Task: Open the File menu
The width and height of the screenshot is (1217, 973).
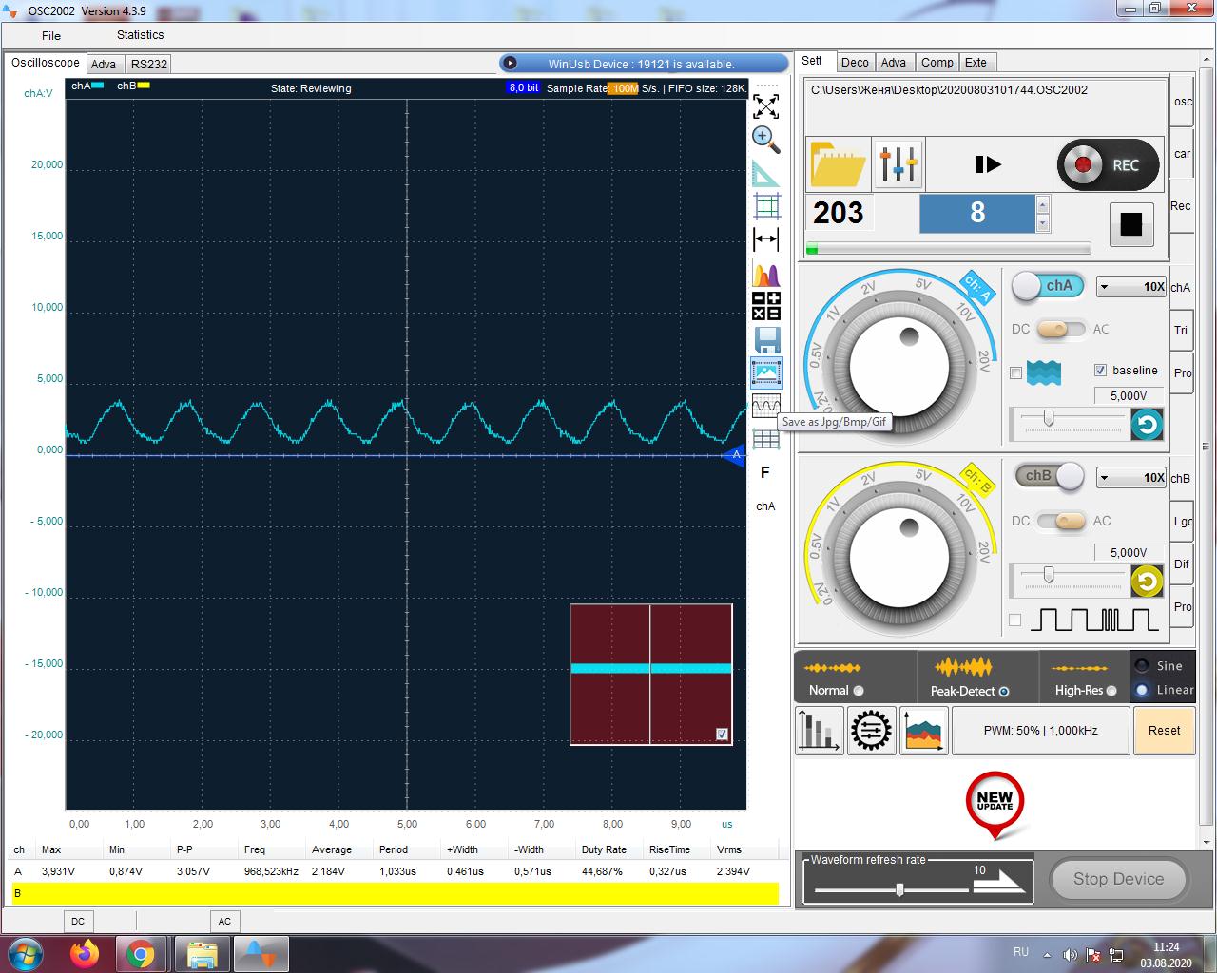Action: pyautogui.click(x=51, y=35)
